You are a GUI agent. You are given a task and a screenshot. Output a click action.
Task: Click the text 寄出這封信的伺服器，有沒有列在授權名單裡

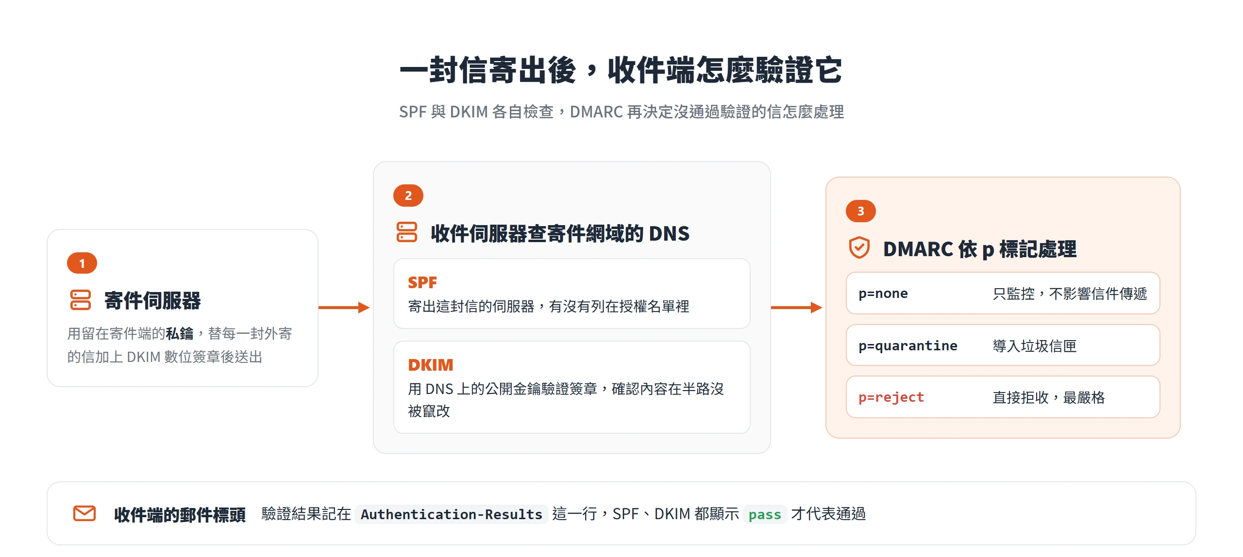(x=549, y=306)
